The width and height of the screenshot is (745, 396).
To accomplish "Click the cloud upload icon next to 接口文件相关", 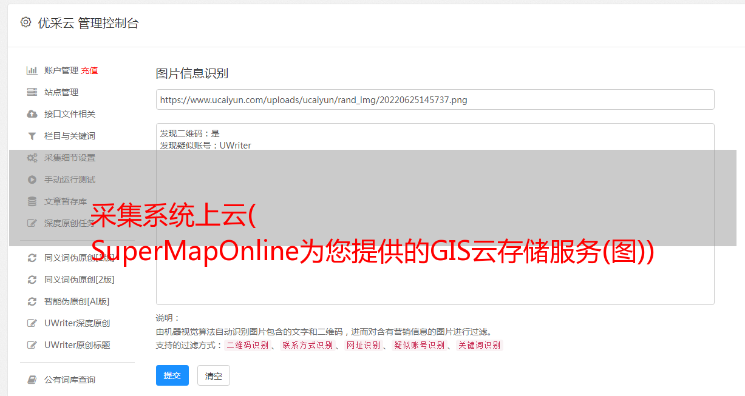I will (32, 114).
